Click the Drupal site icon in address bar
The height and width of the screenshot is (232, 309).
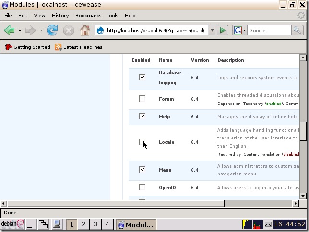[x=100, y=30]
